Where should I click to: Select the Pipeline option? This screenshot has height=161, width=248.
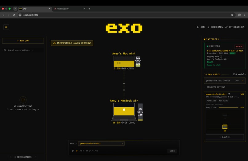(x=211, y=101)
